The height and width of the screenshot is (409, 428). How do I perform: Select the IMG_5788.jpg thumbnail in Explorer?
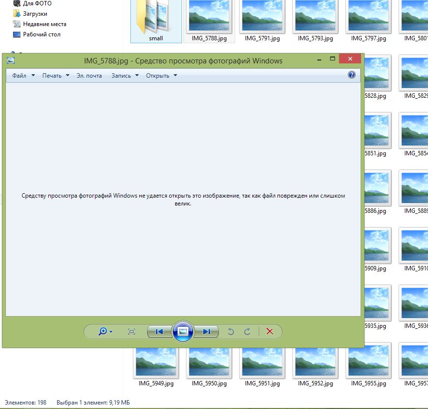pyautogui.click(x=209, y=16)
